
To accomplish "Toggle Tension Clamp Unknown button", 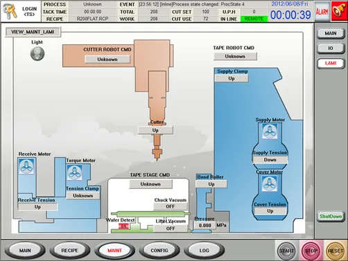I will 83,195.
